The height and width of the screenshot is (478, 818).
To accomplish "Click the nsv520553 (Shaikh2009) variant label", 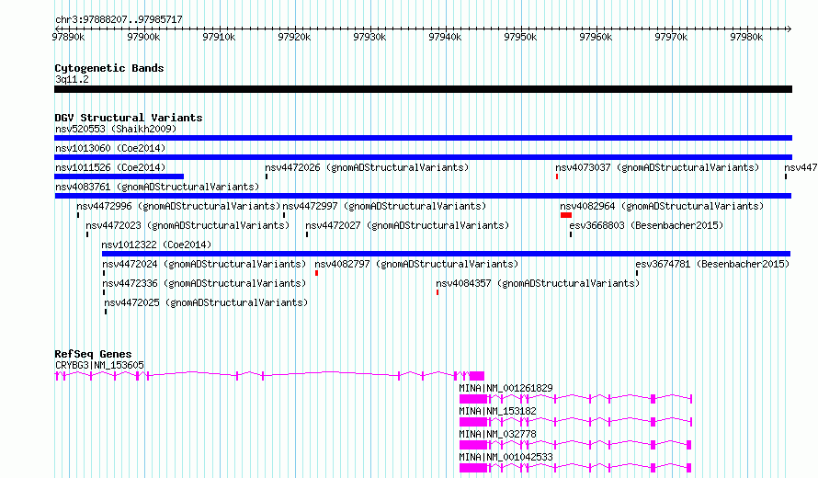I will tap(116, 129).
